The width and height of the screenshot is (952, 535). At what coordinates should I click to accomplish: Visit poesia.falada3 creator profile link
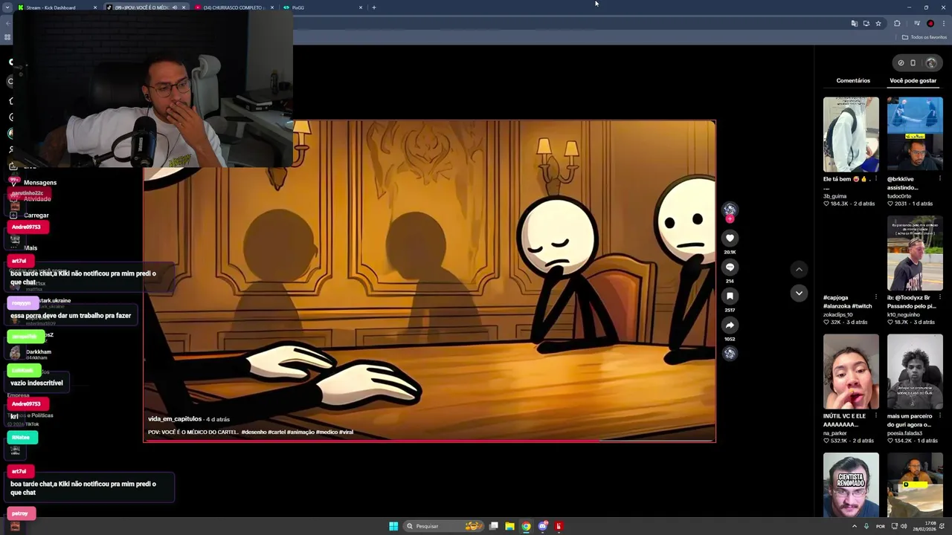[x=904, y=433]
